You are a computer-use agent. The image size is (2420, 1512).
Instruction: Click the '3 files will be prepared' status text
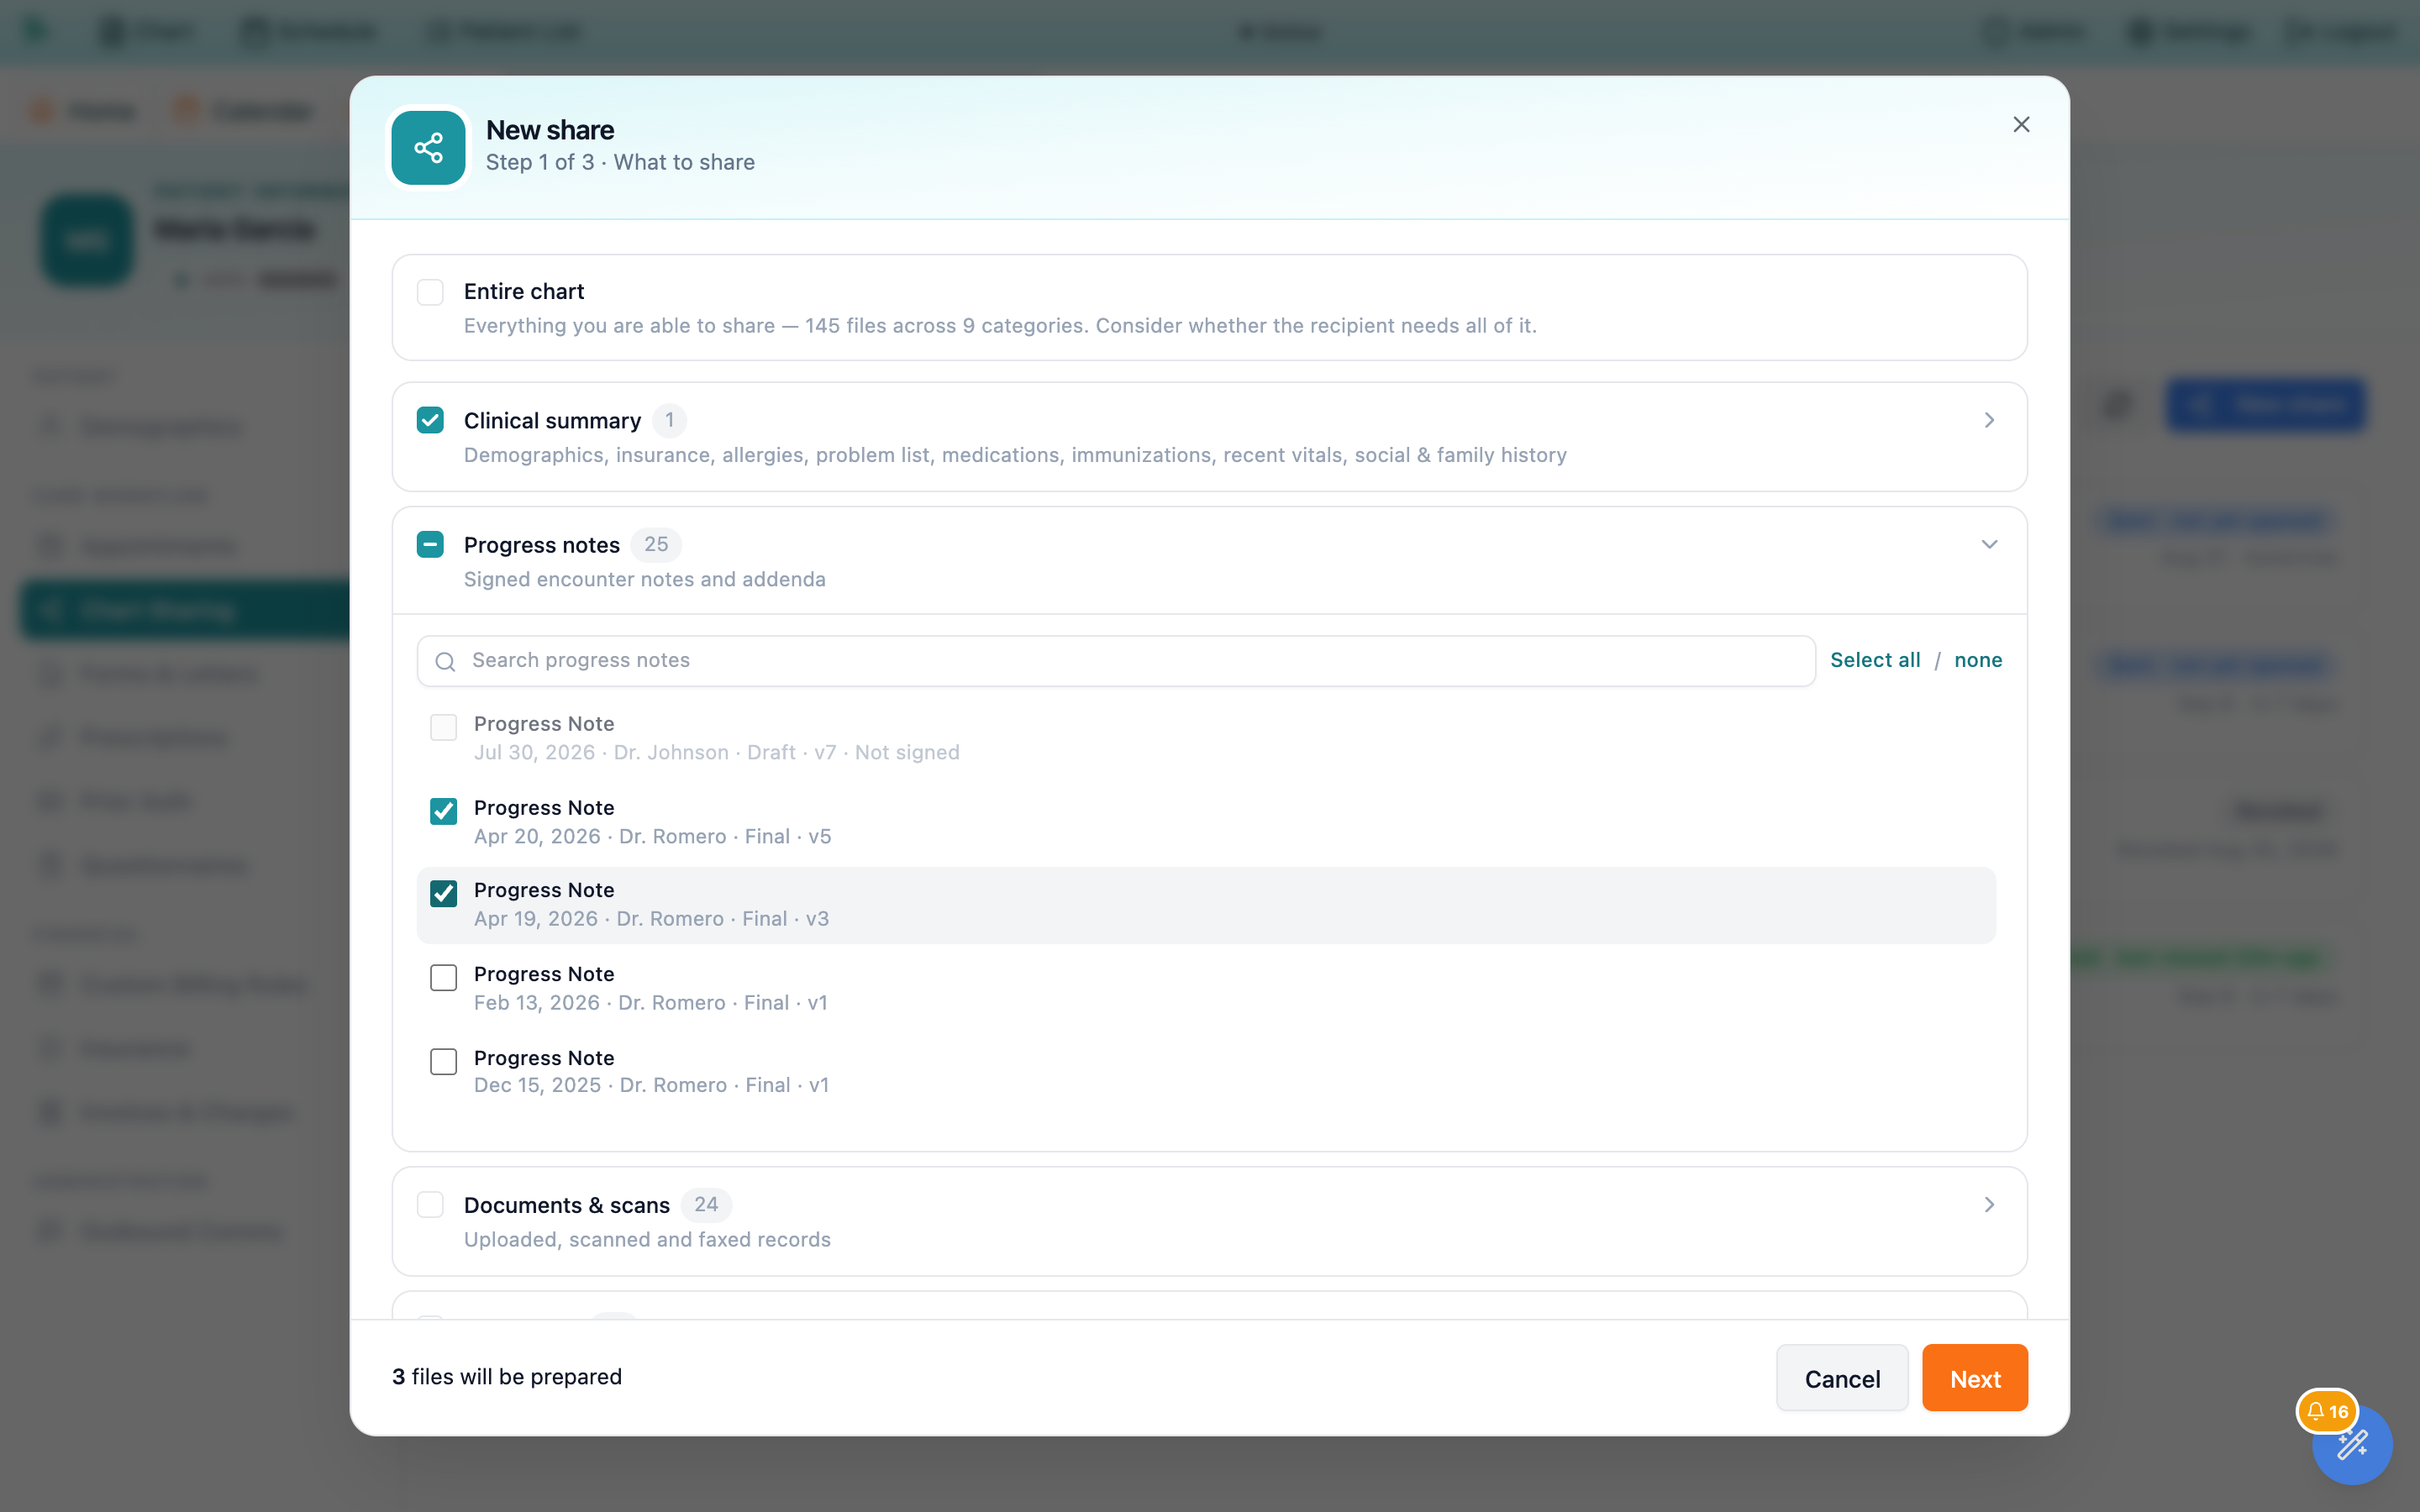[x=507, y=1377]
